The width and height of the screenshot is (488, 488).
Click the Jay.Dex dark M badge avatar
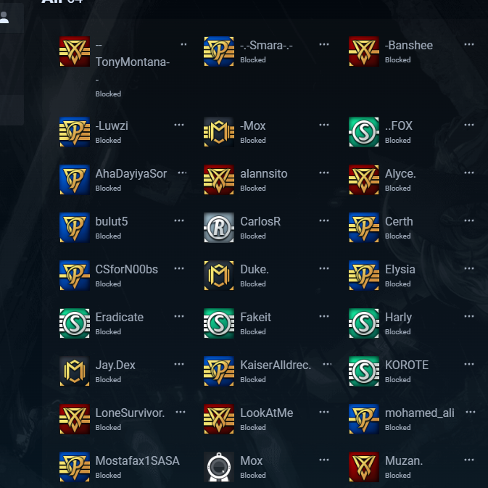75,371
